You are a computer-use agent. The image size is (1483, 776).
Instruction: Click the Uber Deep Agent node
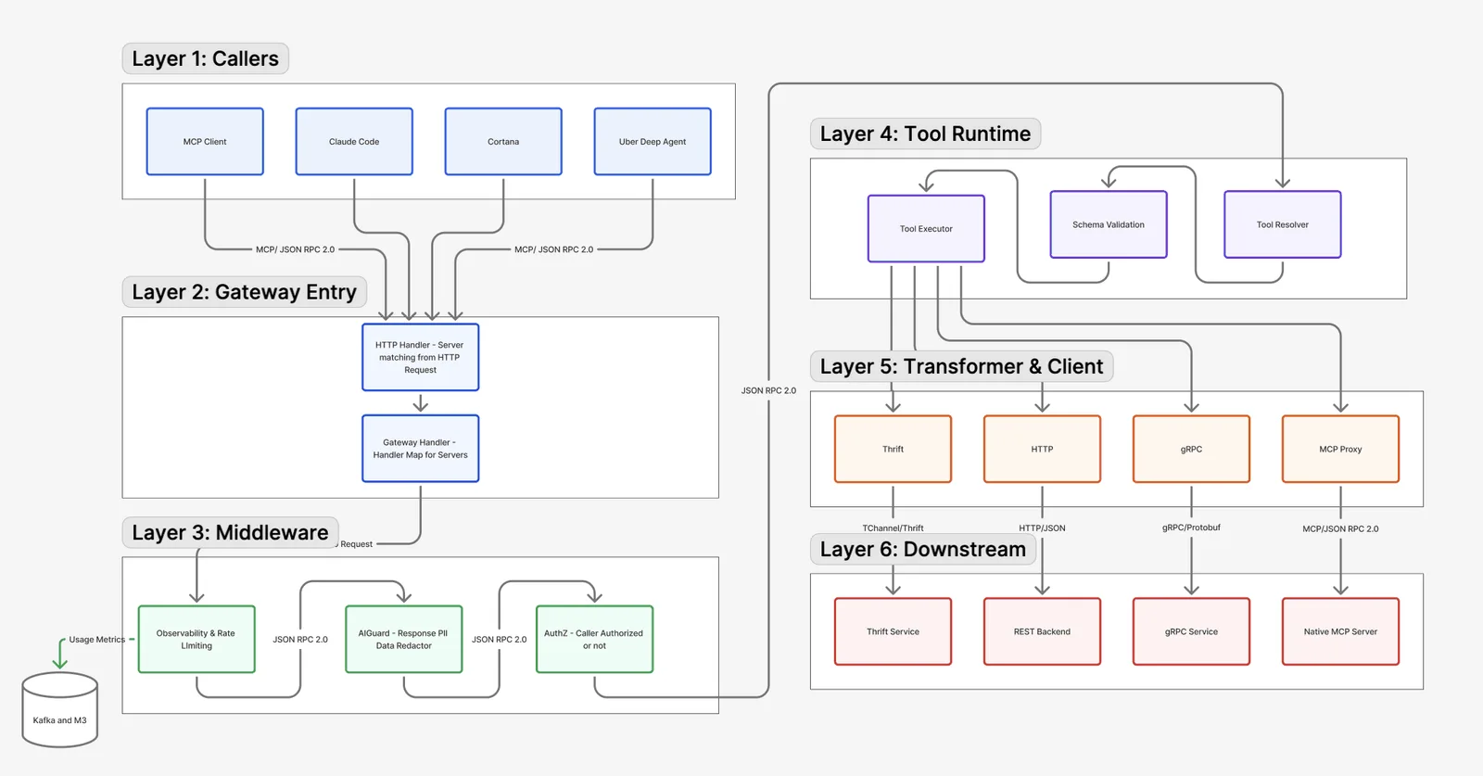tap(653, 141)
